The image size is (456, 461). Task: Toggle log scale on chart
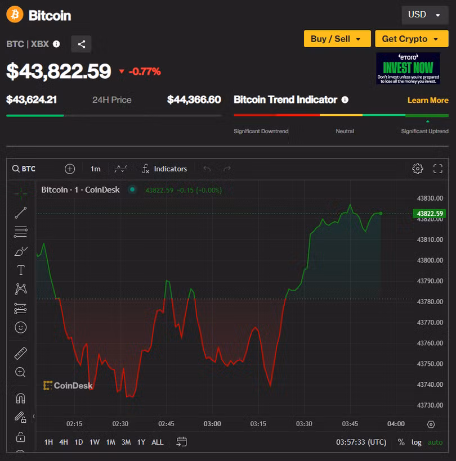point(416,442)
